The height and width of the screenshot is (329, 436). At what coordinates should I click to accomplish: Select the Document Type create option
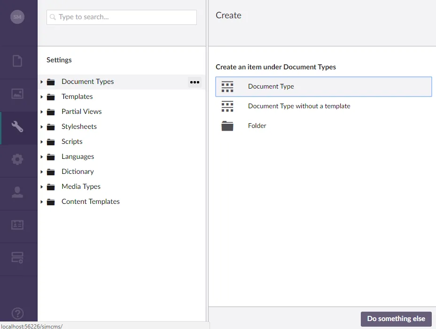point(324,87)
